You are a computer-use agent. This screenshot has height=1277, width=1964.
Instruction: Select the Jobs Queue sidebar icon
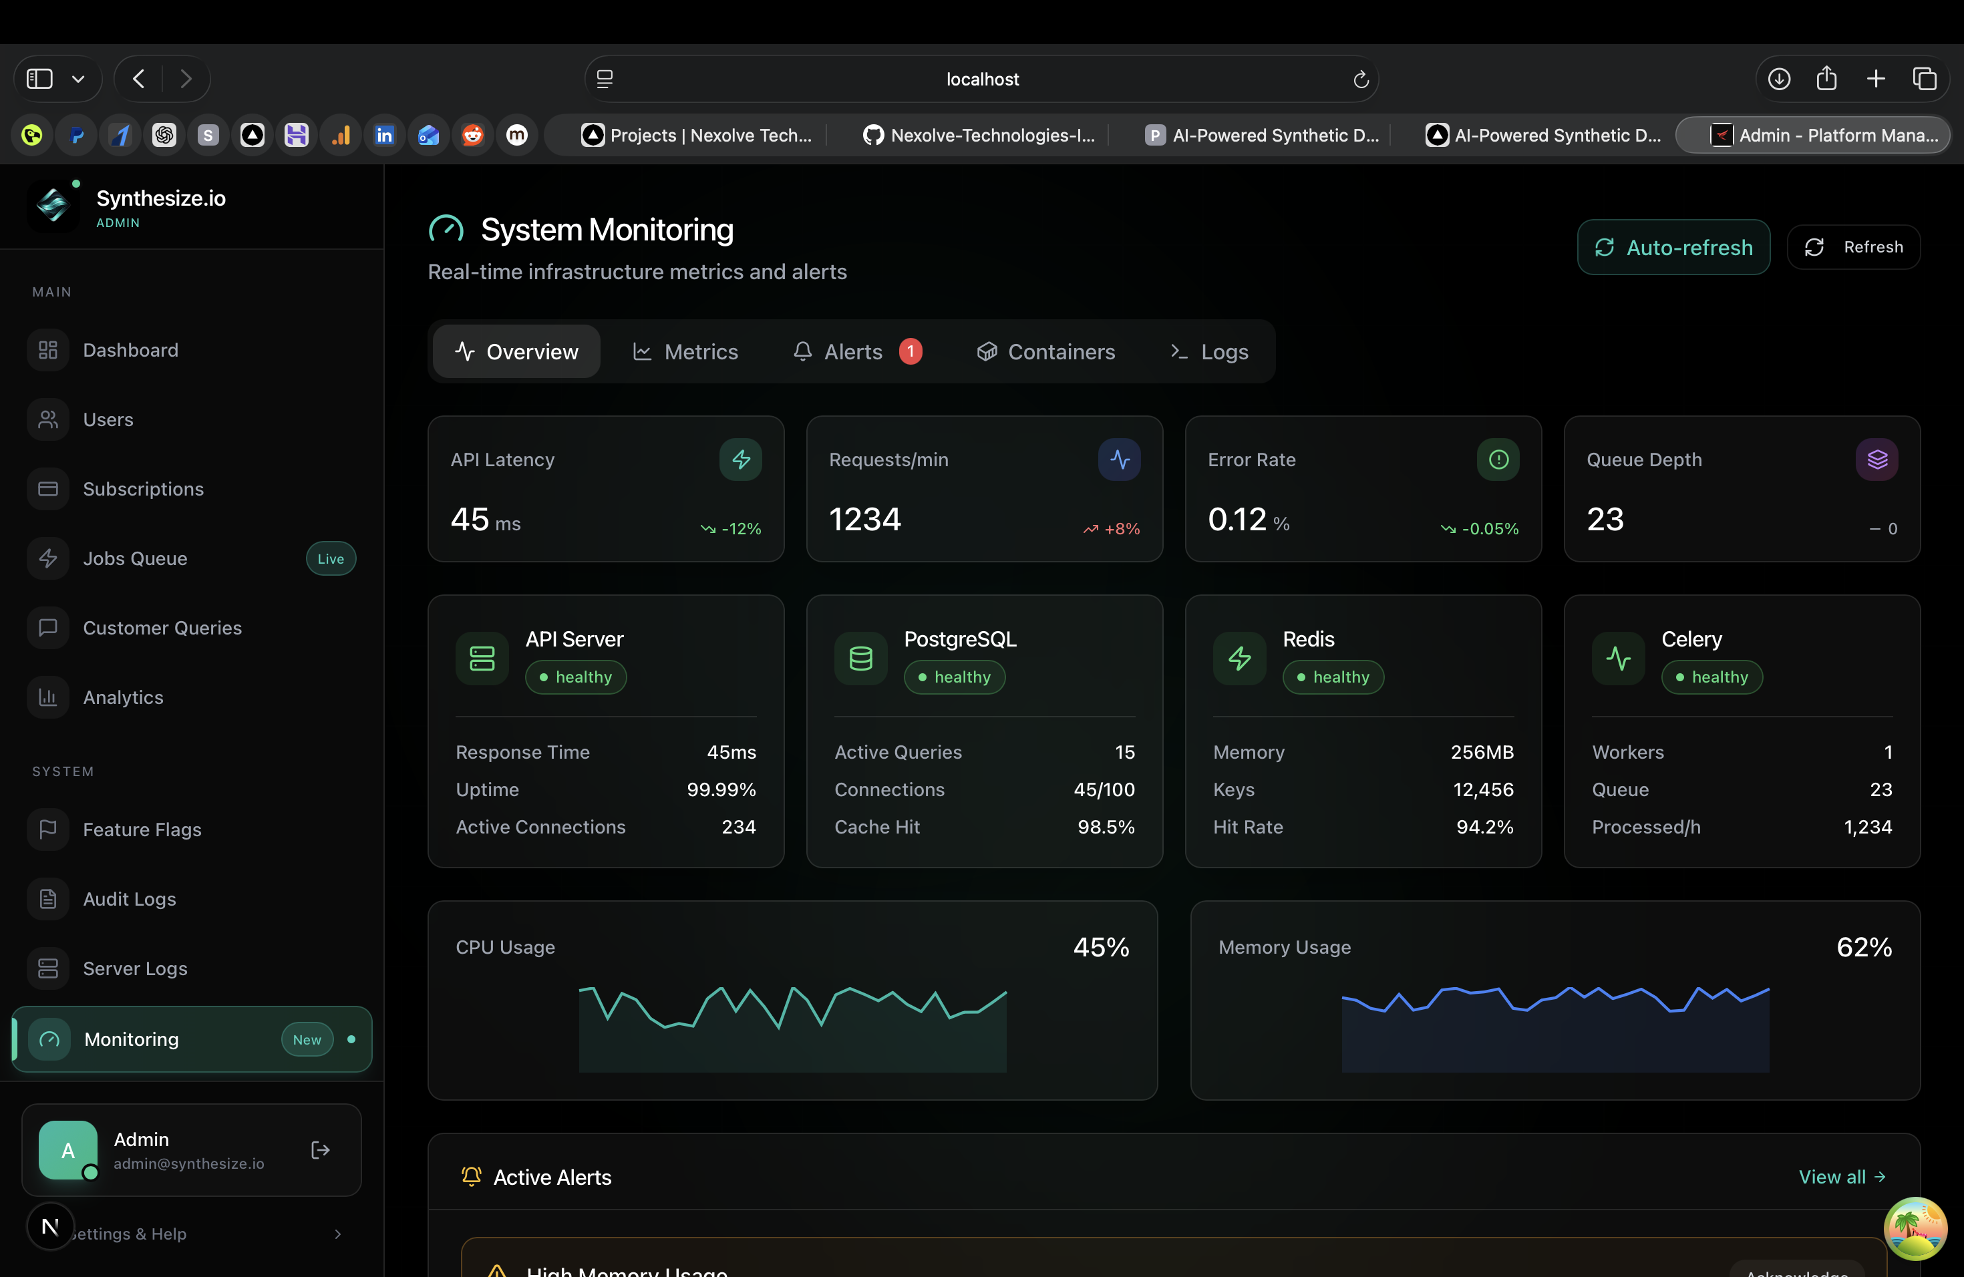click(47, 558)
